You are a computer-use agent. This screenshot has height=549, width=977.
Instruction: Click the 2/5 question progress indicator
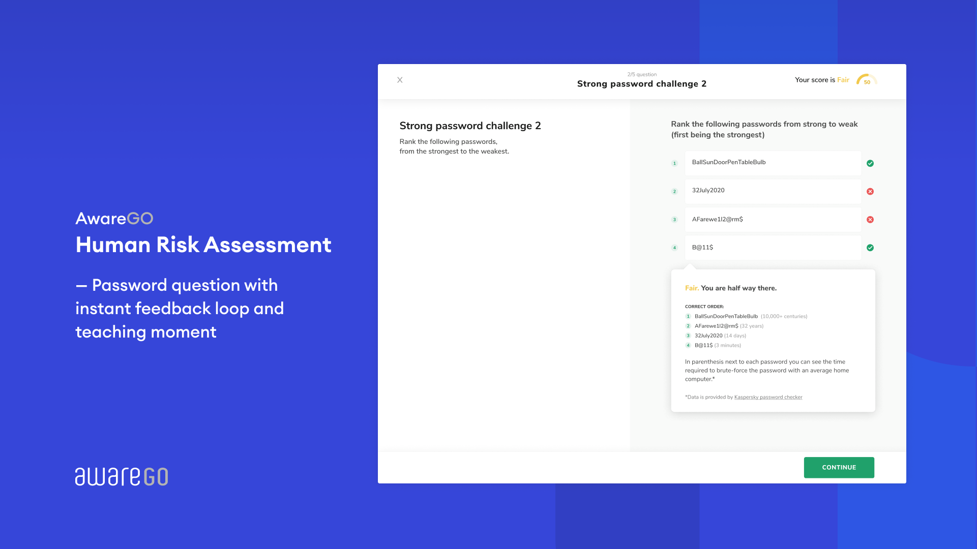pyautogui.click(x=642, y=74)
